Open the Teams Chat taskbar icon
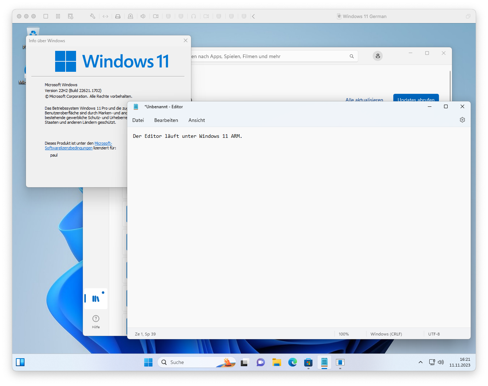 (x=261, y=362)
